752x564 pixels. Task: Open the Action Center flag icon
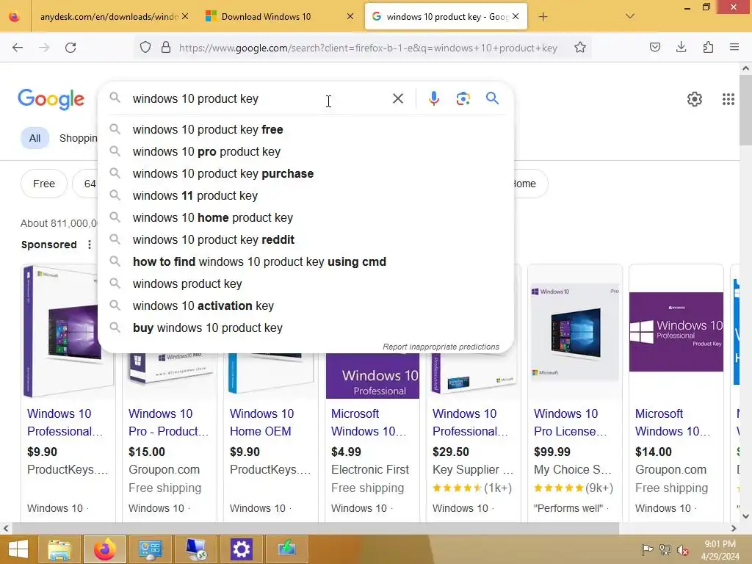pyautogui.click(x=648, y=549)
